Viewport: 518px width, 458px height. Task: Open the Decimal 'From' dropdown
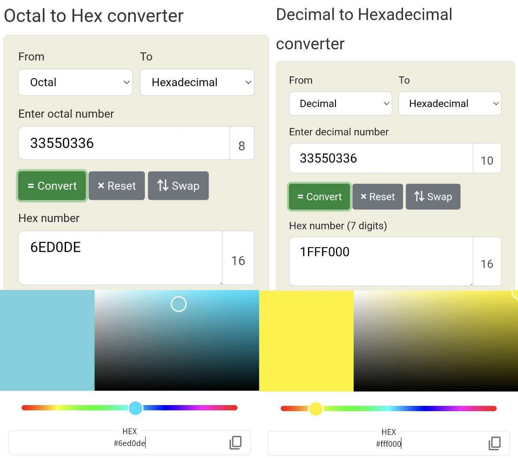(340, 103)
